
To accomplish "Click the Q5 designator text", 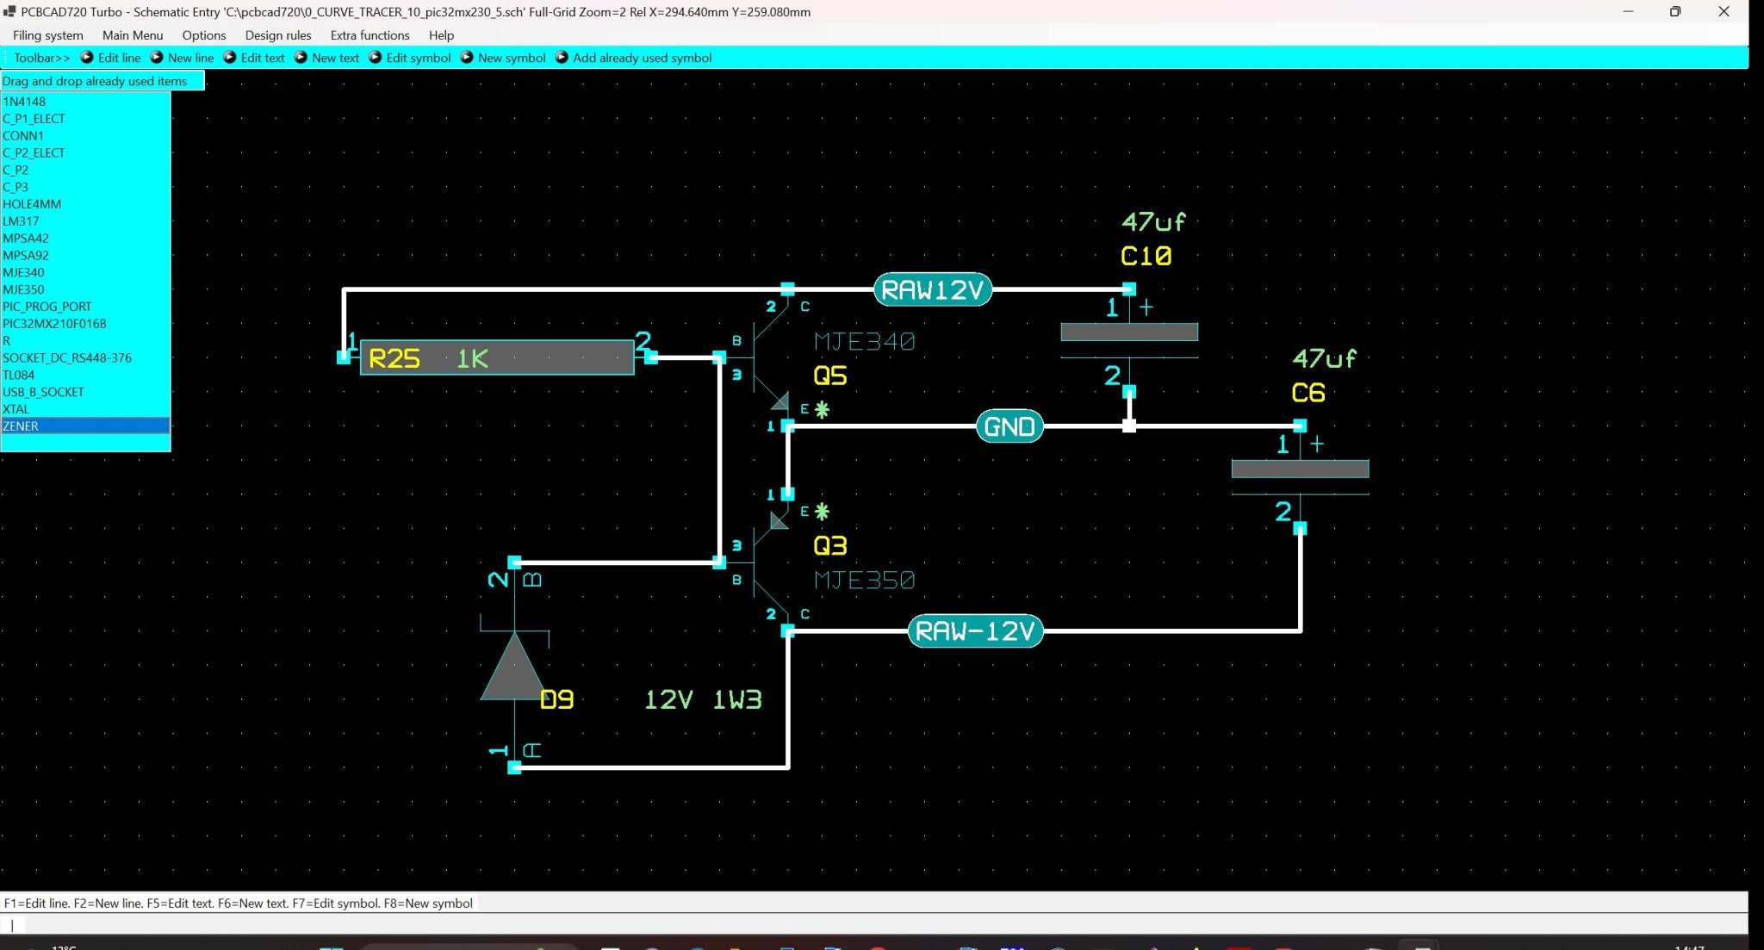I will tap(830, 376).
